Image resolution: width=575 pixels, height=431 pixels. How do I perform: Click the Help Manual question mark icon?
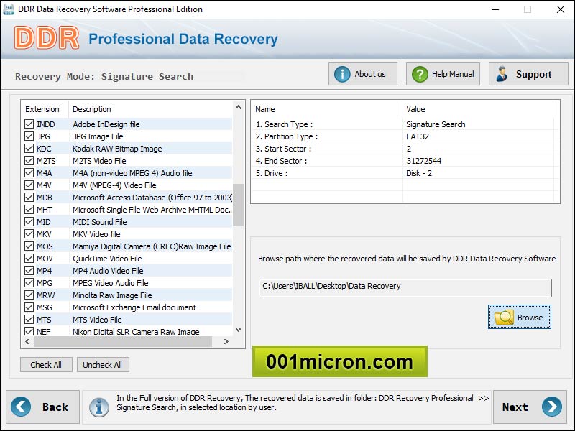(418, 73)
